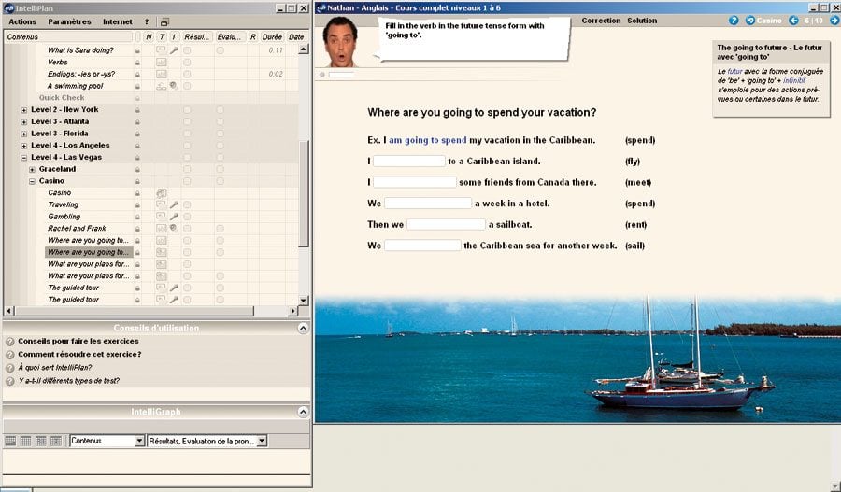Go back to previous exercise with left arrow
This screenshot has width=841, height=492.
click(x=793, y=21)
